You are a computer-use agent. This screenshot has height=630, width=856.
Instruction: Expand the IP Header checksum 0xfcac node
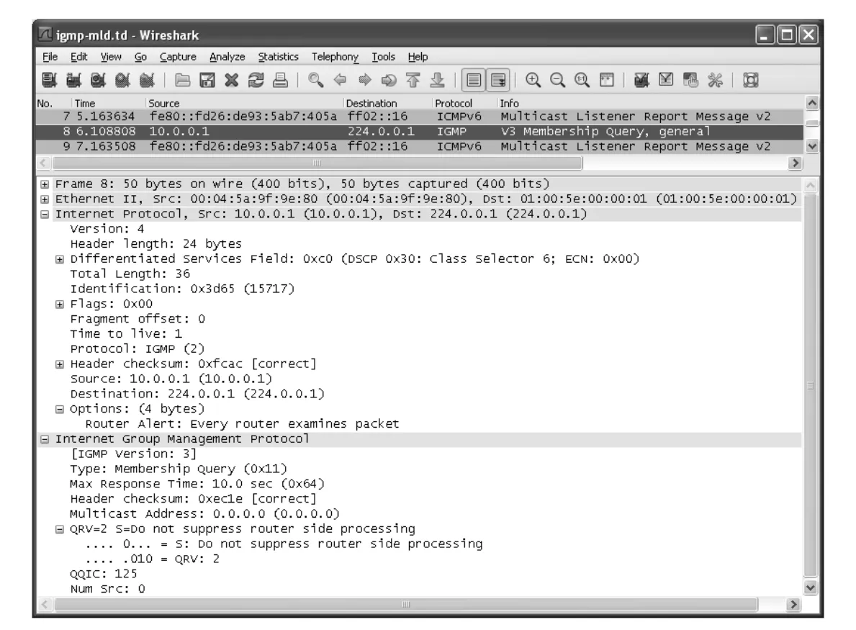(x=60, y=364)
